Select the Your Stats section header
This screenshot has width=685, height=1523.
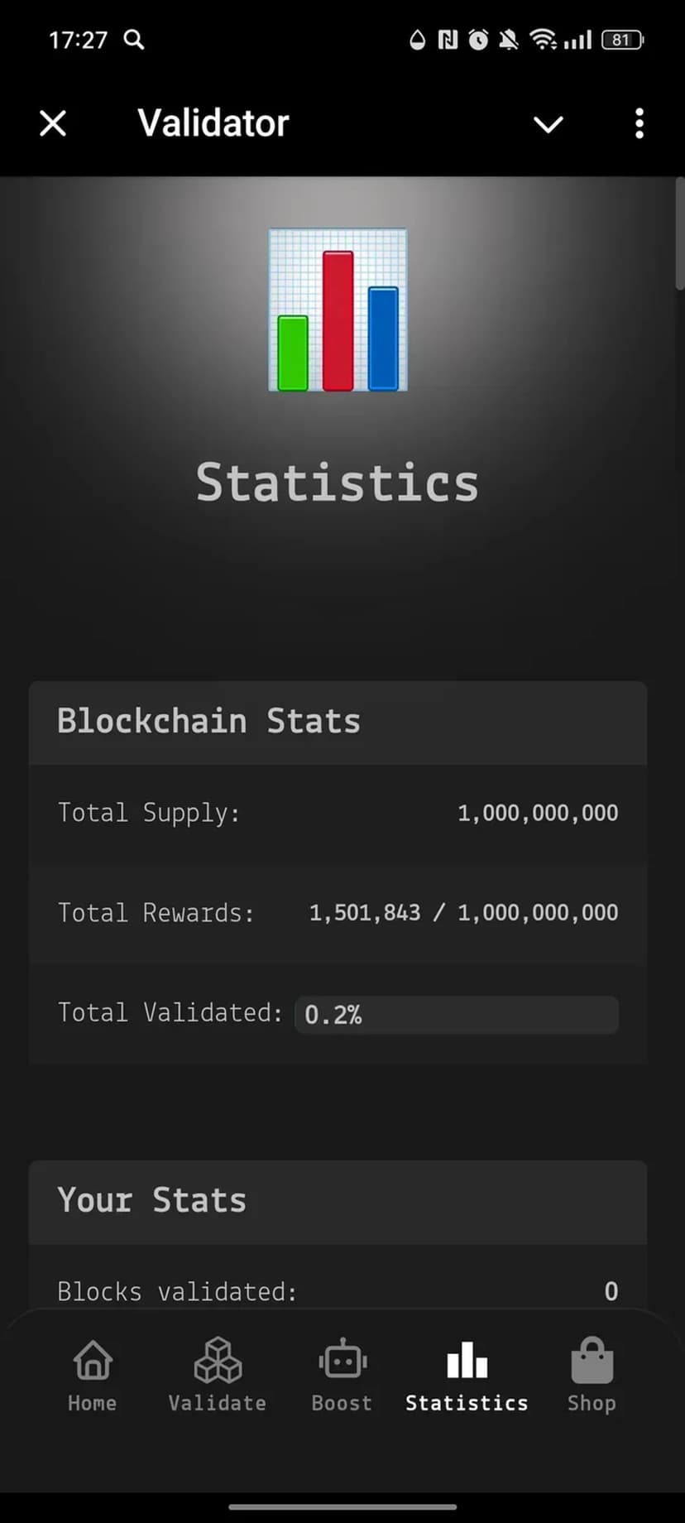click(x=152, y=1201)
